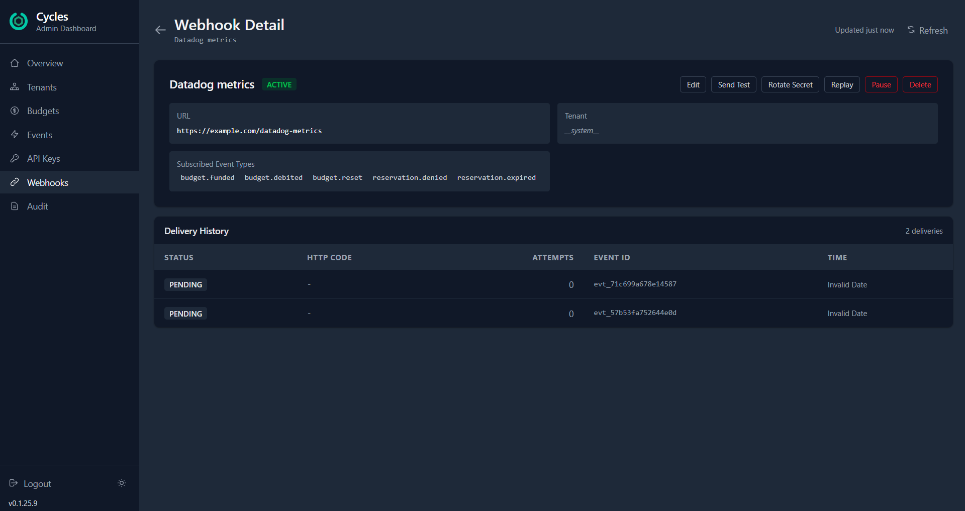Select the Tenants person icon
The height and width of the screenshot is (511, 965).
click(15, 86)
